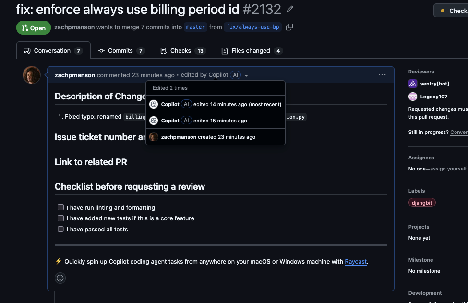Screen dimensions: 468x303
Task: Check 'I have run linting and formatting'
Action: pyautogui.click(x=60, y=207)
